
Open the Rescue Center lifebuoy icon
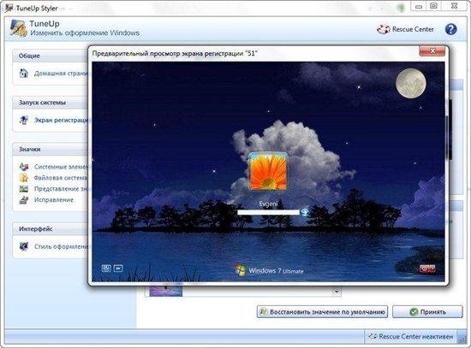click(x=383, y=29)
